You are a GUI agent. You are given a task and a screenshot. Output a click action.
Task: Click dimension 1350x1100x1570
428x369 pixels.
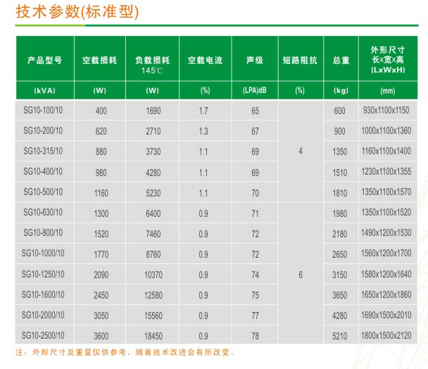(386, 192)
